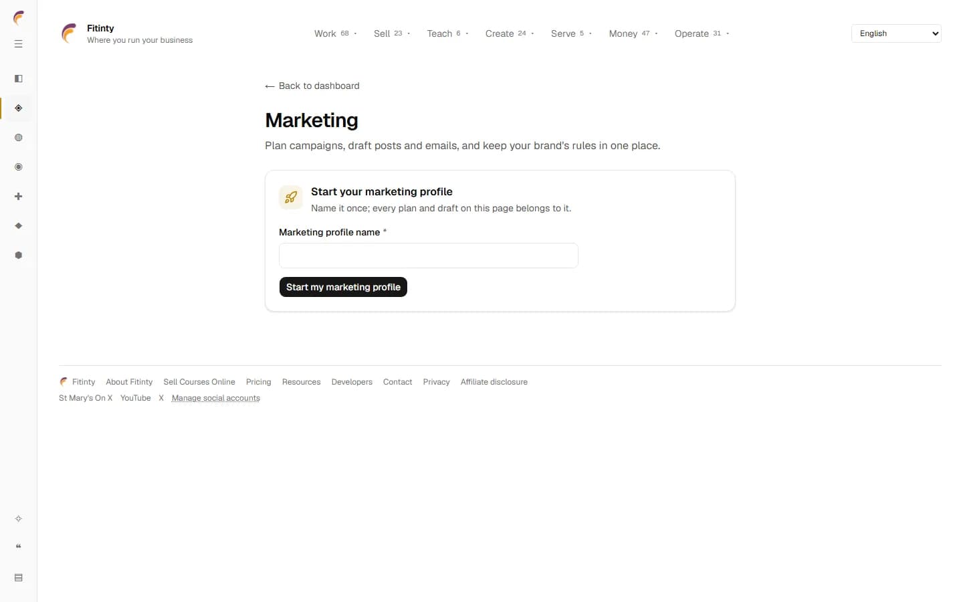
Task: Click the Fitinty logo atop the sidebar
Action: (19, 18)
